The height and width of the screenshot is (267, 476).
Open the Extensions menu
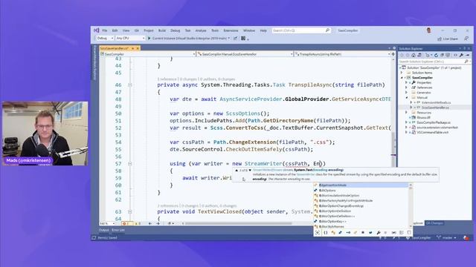[x=231, y=30]
